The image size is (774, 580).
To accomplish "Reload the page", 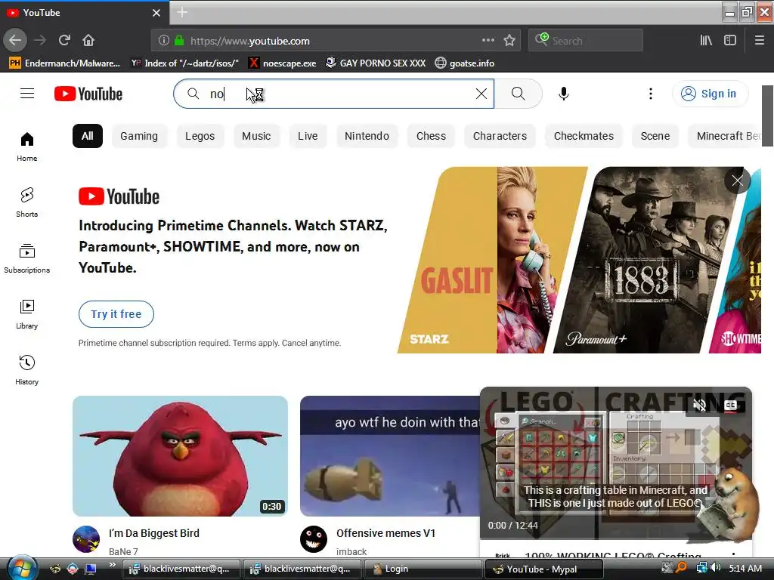I will point(64,41).
